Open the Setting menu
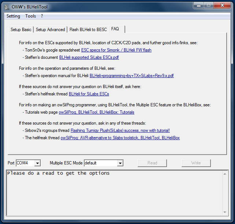The image size is (235, 224). [x=13, y=16]
